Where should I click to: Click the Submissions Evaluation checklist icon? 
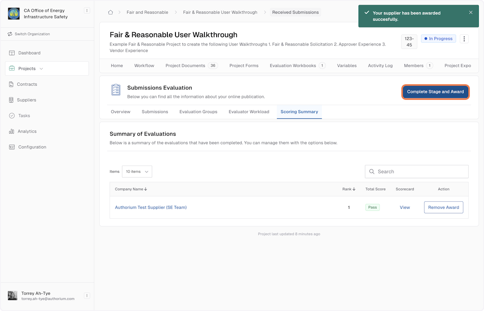tap(116, 90)
